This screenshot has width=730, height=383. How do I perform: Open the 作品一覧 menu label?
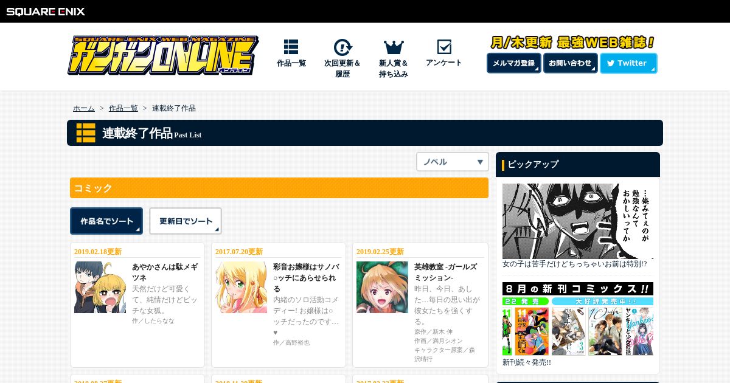click(291, 63)
